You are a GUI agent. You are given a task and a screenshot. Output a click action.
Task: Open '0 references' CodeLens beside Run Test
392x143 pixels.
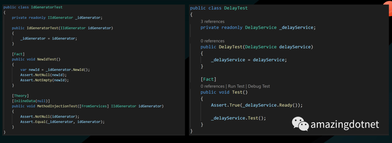[x=212, y=86]
